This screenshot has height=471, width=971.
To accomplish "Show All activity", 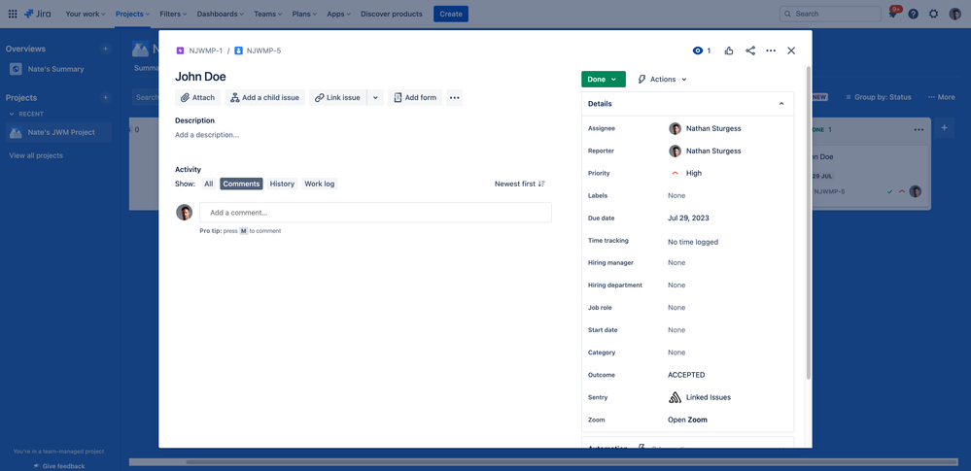I will (209, 184).
